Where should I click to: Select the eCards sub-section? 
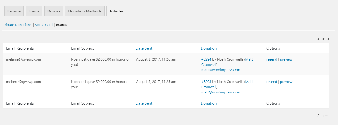pos(61,25)
